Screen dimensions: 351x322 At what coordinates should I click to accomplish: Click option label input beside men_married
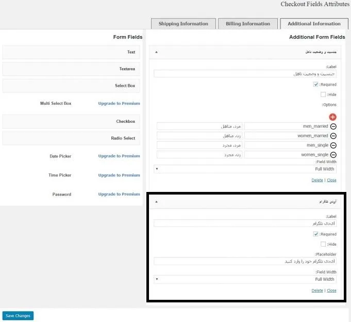[199, 126]
